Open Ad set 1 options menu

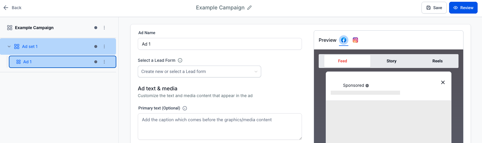104,46
